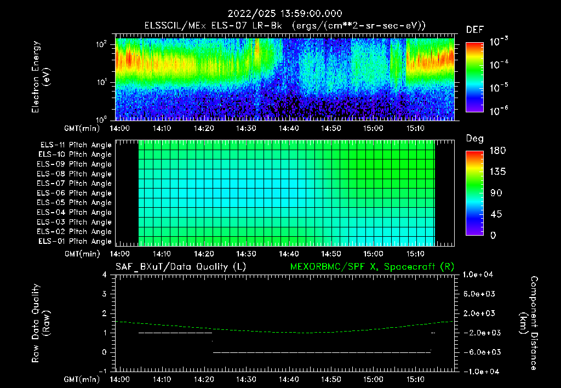Select the ELS-04 Pitch Angle row label
Viewport: 561px width, 388px height.
(x=74, y=212)
